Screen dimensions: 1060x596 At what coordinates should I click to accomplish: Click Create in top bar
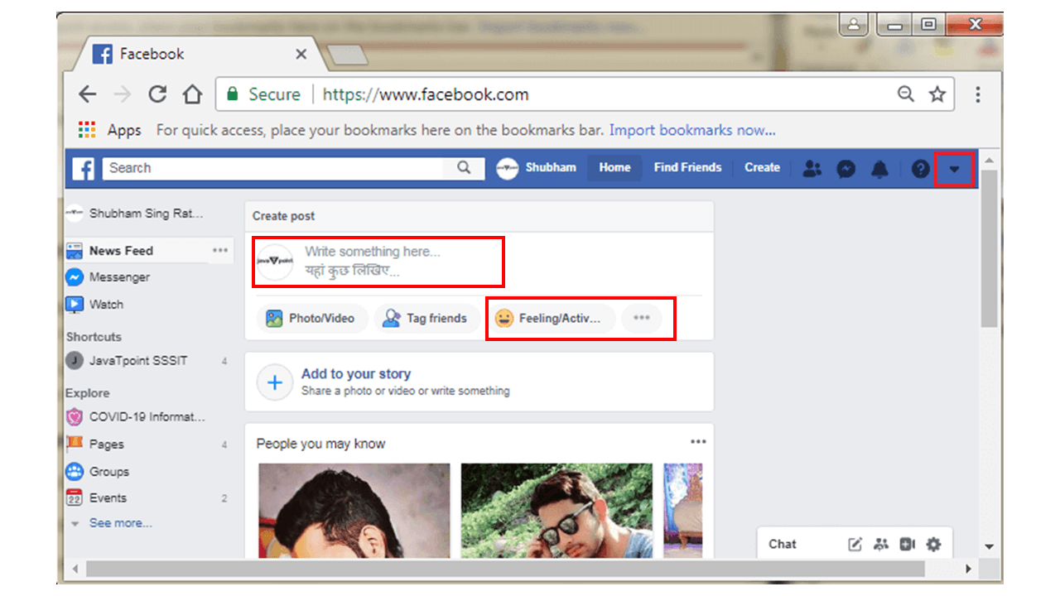pyautogui.click(x=762, y=167)
